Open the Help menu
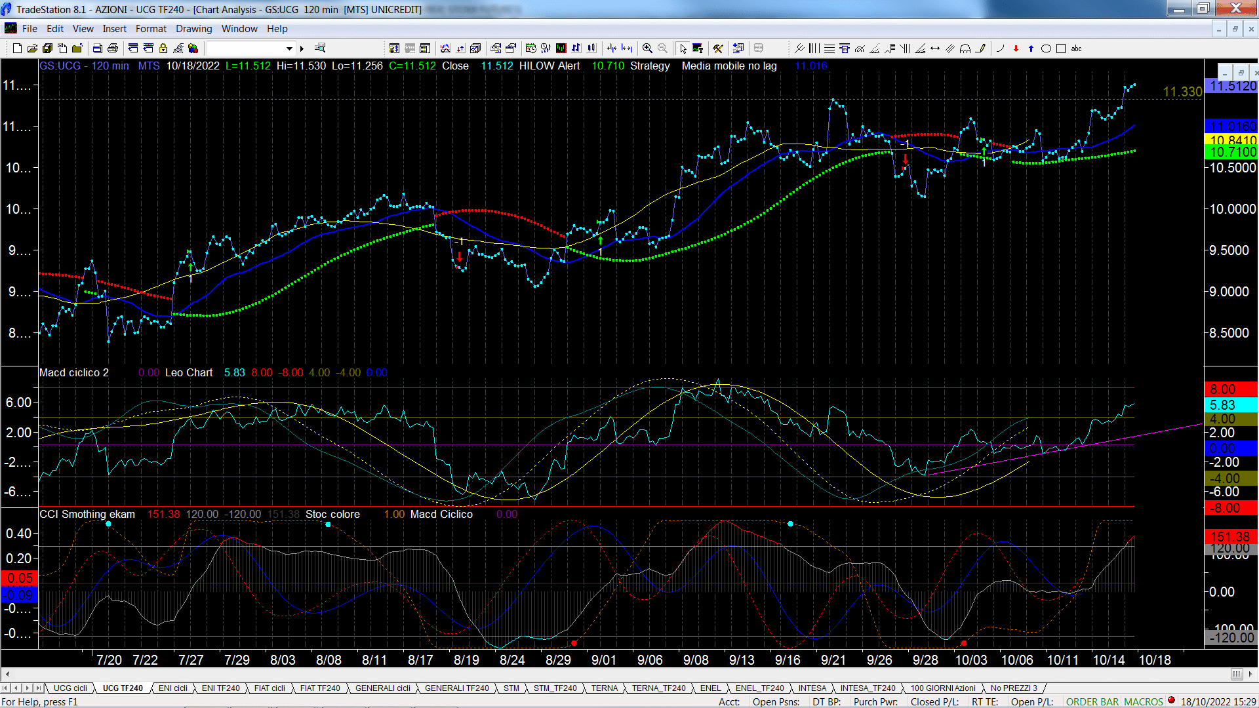This screenshot has width=1259, height=708. coord(277,29)
